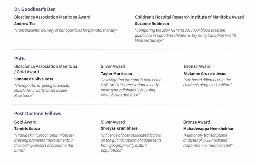This screenshot has height=165, width=256.
Task: Select the name Andrew Tse
Action: (25, 24)
